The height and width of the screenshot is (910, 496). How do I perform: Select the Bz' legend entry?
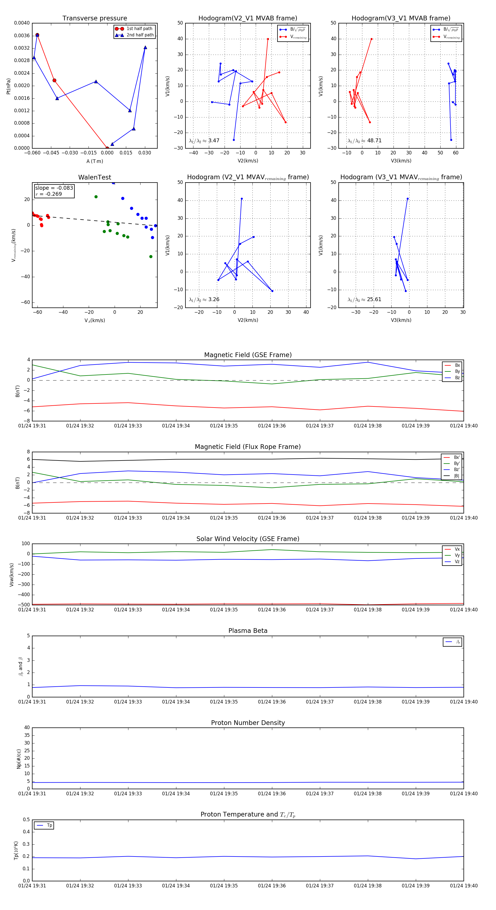click(452, 470)
